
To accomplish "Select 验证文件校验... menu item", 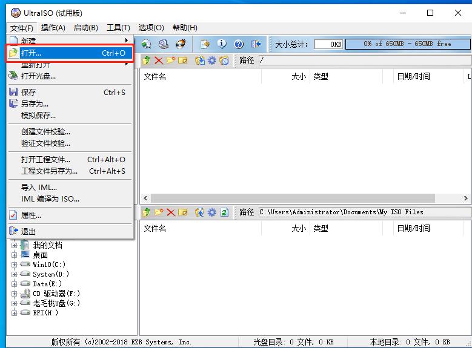I will click(x=70, y=143).
